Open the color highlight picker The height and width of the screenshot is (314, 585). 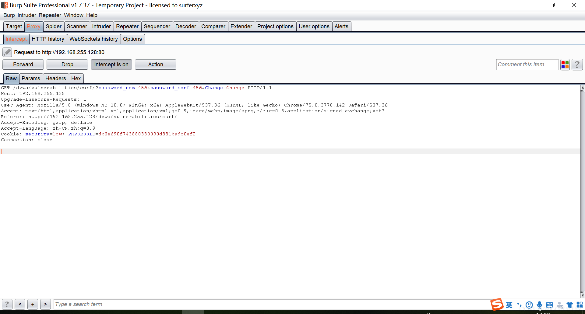click(x=565, y=65)
